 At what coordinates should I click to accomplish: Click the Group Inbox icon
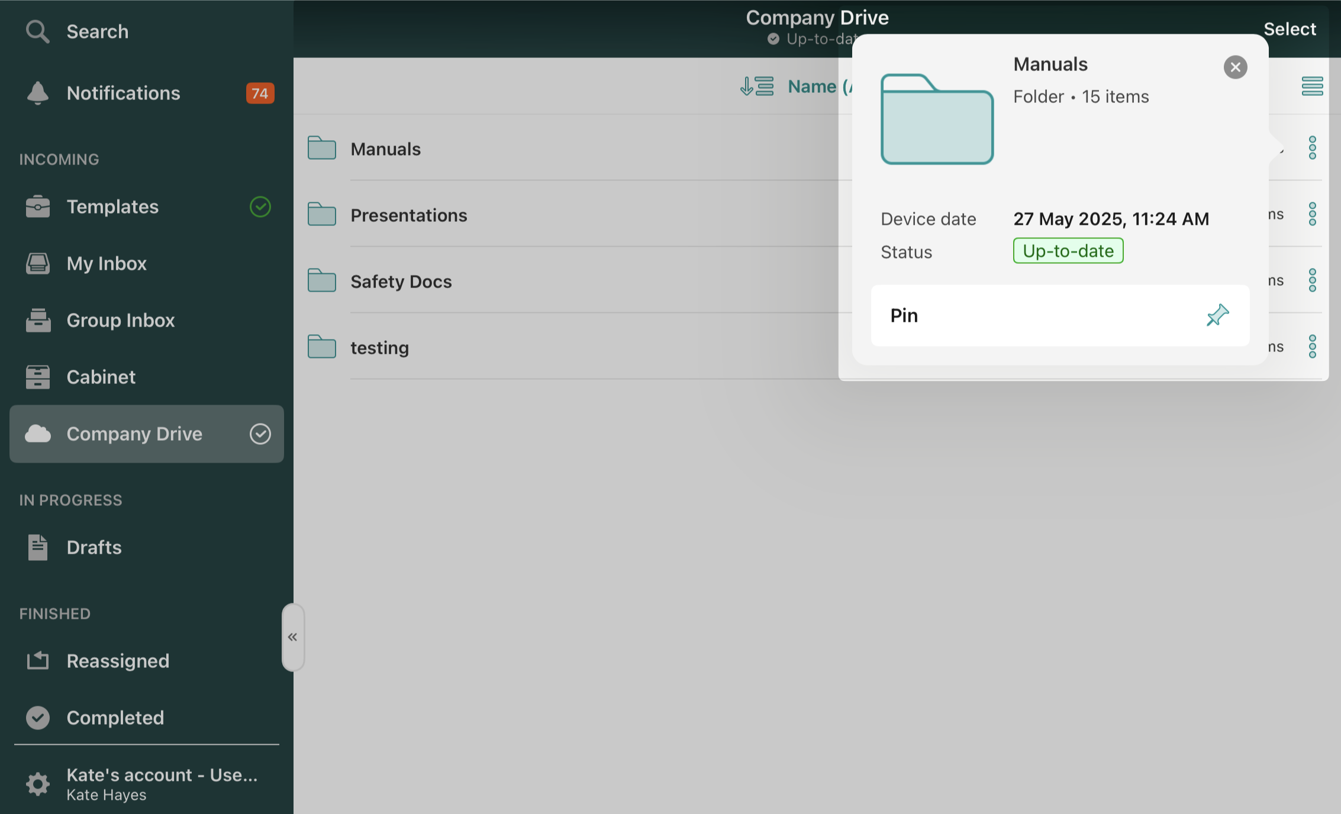coord(37,320)
